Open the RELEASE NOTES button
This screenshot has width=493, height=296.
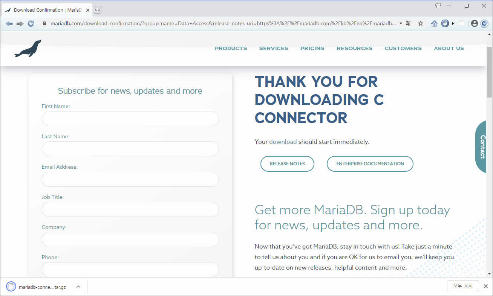coord(287,164)
